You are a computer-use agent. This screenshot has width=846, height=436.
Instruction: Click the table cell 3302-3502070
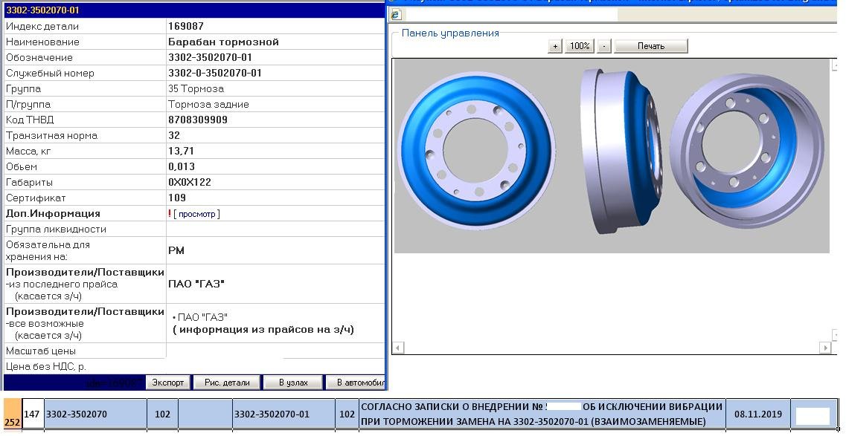pyautogui.click(x=95, y=414)
